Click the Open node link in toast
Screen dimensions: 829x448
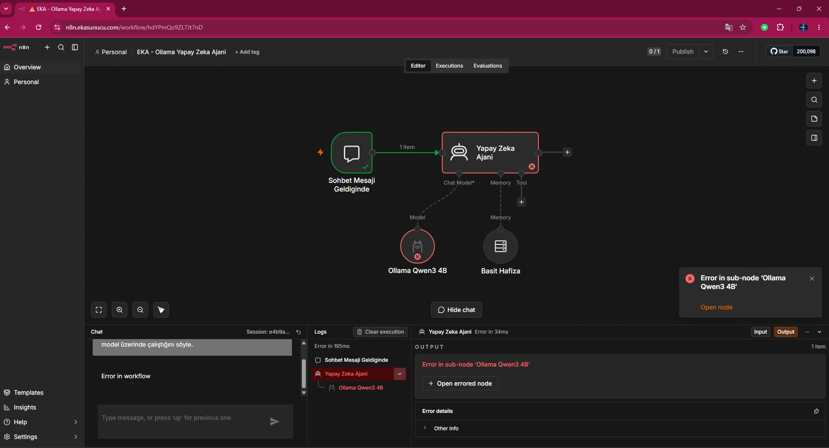coord(716,307)
